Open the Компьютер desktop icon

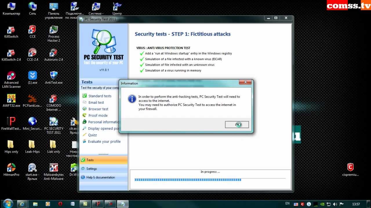tap(11, 9)
